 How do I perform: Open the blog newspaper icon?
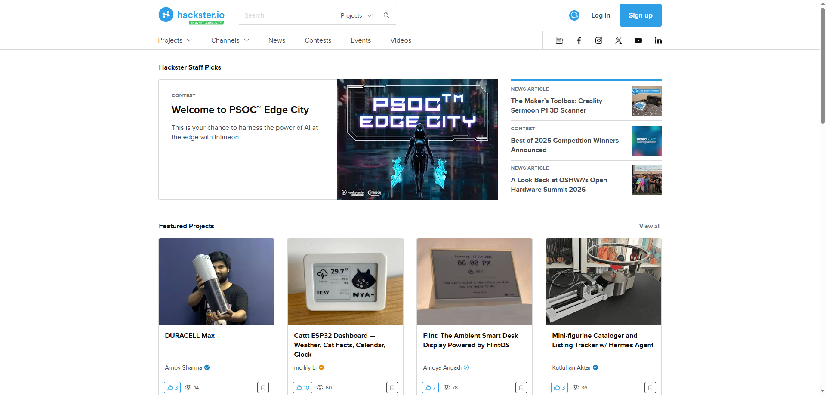point(559,40)
